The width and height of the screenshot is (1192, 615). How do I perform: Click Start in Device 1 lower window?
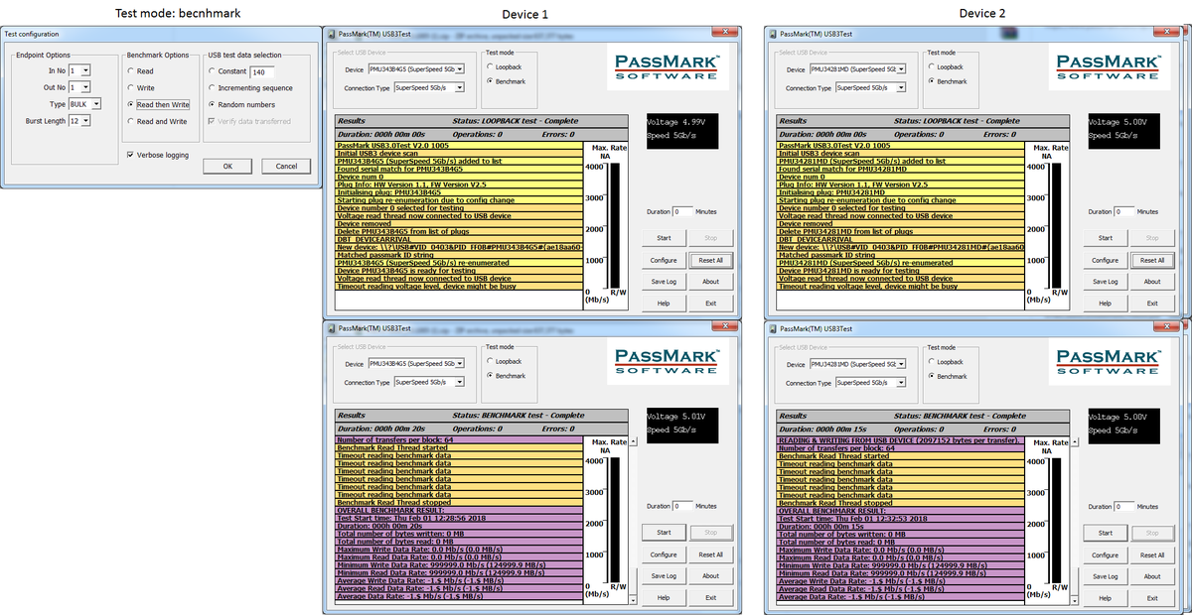[x=664, y=533]
